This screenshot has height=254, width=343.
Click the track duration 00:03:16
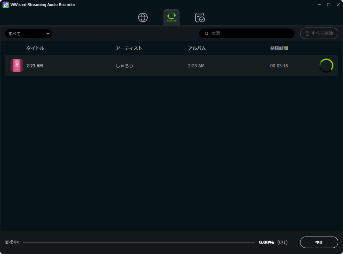279,66
